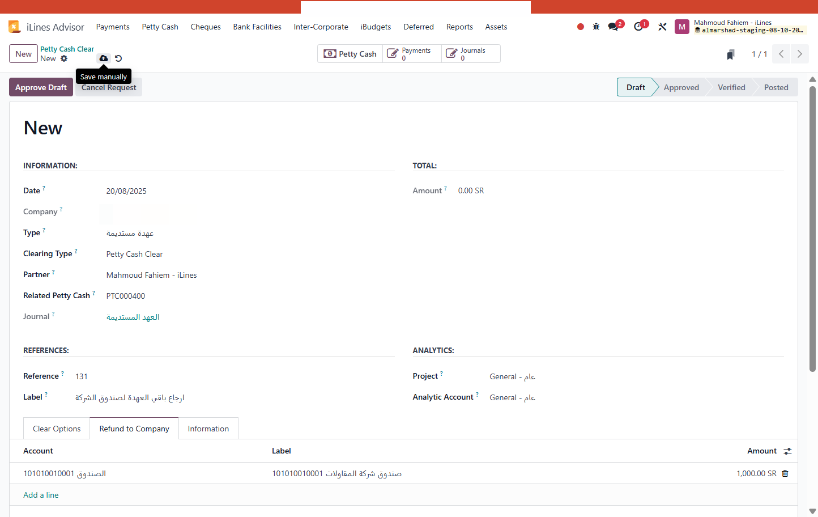The width and height of the screenshot is (818, 517).
Task: Switch to the Information tab
Action: coord(208,429)
